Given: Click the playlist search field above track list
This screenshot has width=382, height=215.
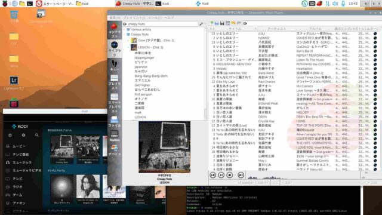Looking at the screenshot, I should point(312,23).
